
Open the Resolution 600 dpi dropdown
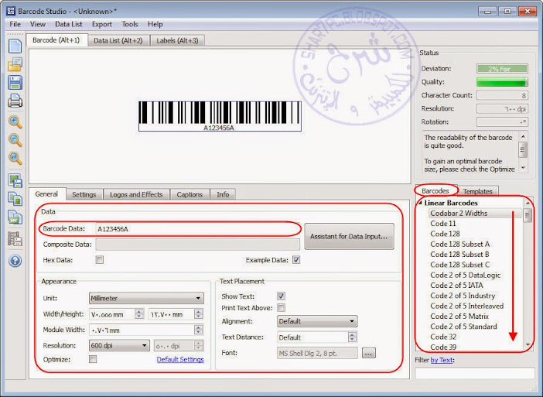pyautogui.click(x=119, y=345)
